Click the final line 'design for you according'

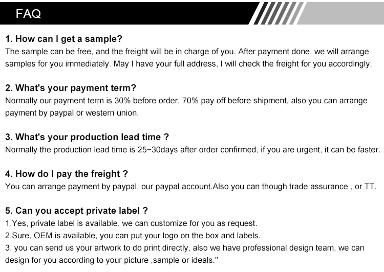point(112,260)
